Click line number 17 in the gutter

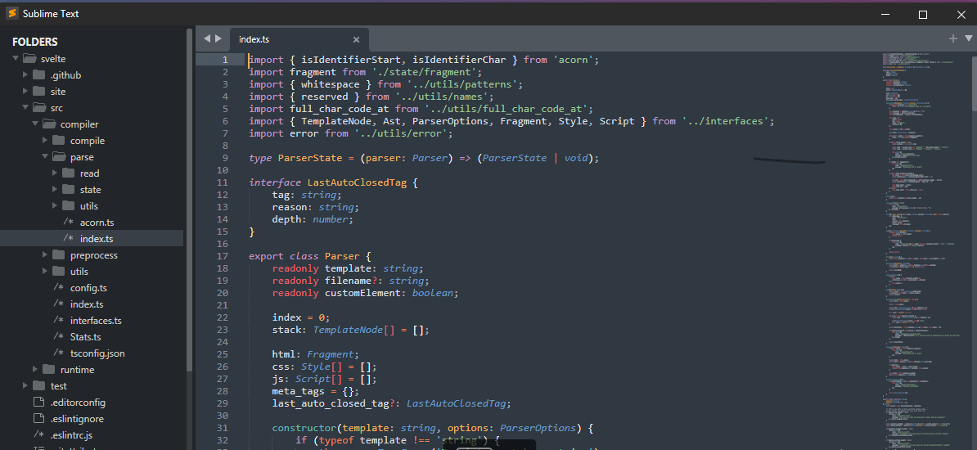pos(223,256)
